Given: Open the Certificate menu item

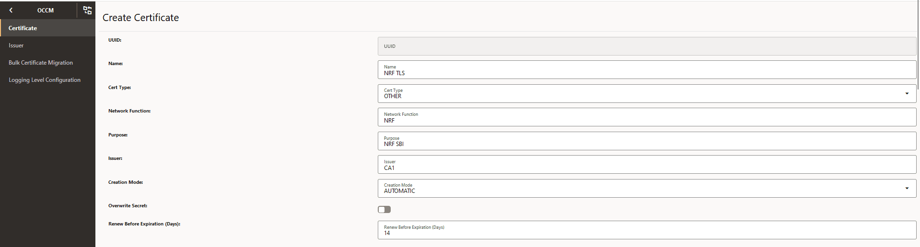Looking at the screenshot, I should click(x=47, y=28).
